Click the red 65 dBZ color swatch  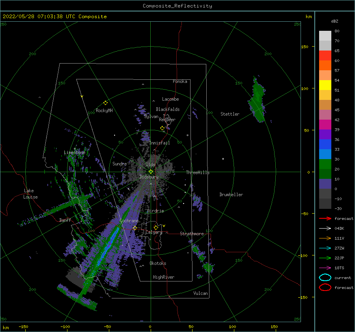pyautogui.click(x=325, y=56)
